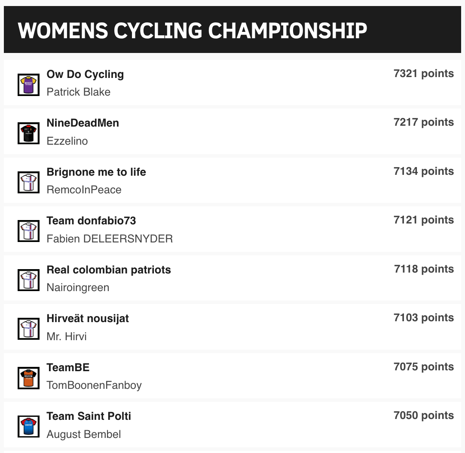The height and width of the screenshot is (453, 465).
Task: Click the orange jersey icon beside TeamBE
Action: (28, 378)
